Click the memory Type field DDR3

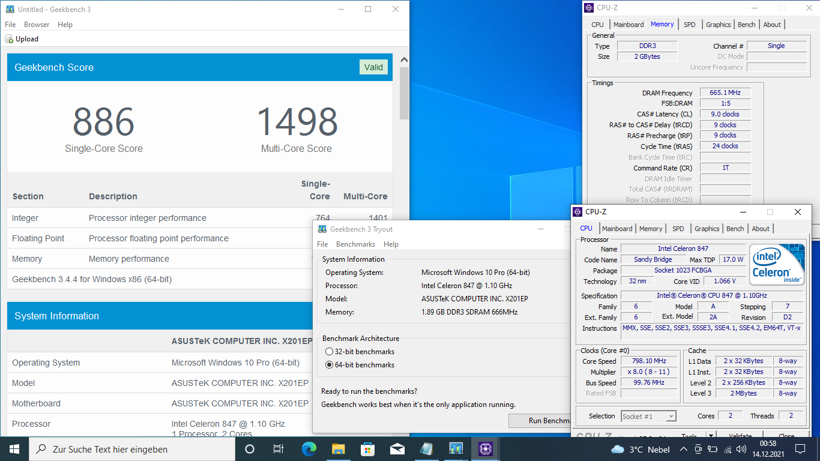pyautogui.click(x=647, y=46)
